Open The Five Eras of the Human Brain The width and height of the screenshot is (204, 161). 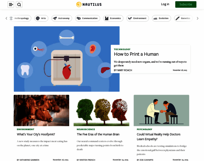98,134
